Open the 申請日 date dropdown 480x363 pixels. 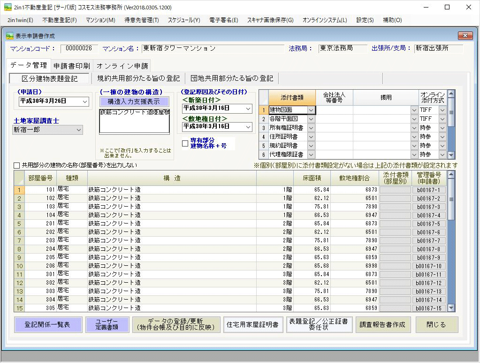[85, 101]
